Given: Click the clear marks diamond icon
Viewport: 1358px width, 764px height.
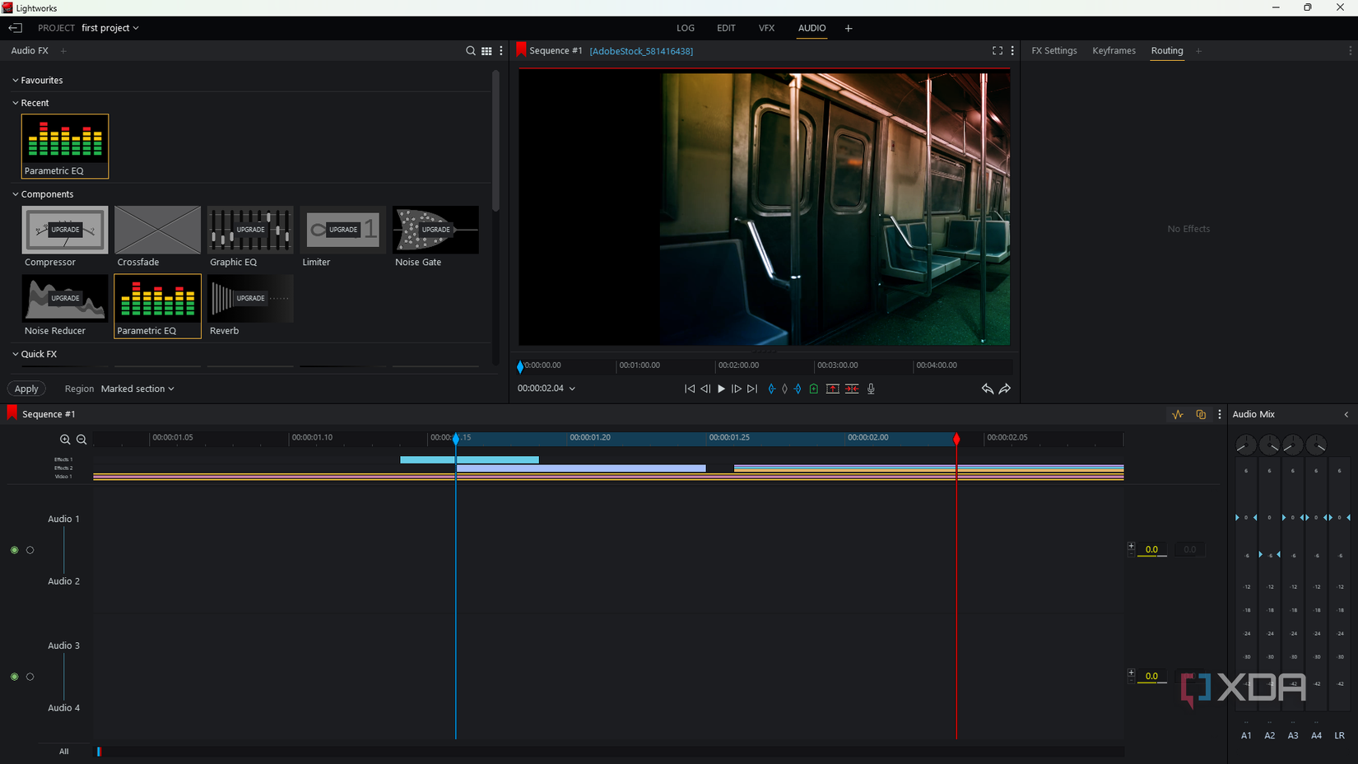Looking at the screenshot, I should point(784,389).
